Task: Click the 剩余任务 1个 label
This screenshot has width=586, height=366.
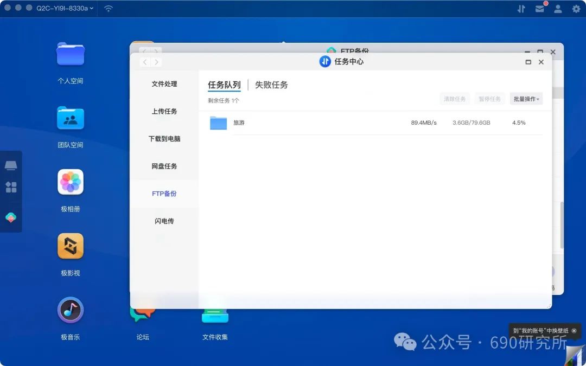Action: [224, 100]
